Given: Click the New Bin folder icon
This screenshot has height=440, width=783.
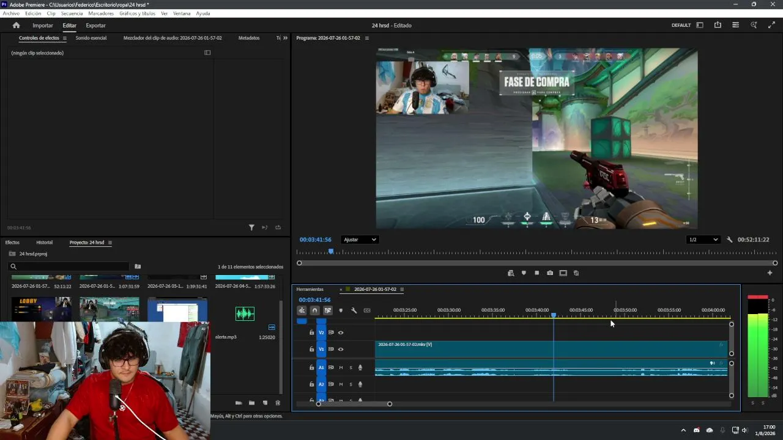Looking at the screenshot, I should [x=251, y=403].
